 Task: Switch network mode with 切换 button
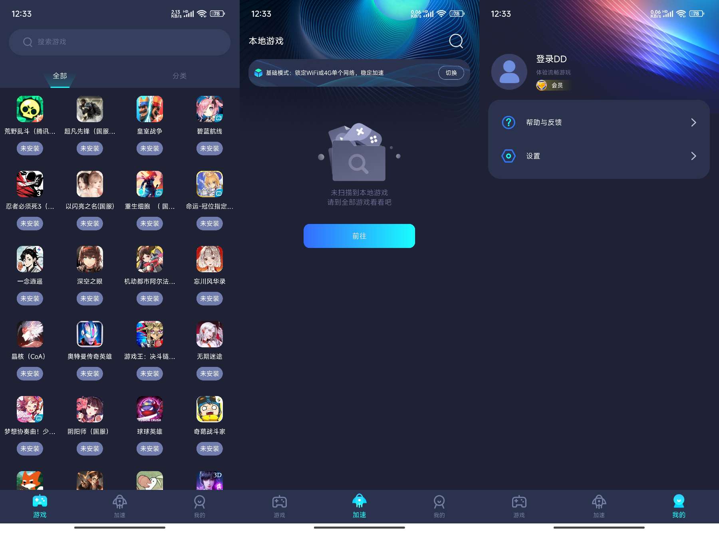point(451,73)
